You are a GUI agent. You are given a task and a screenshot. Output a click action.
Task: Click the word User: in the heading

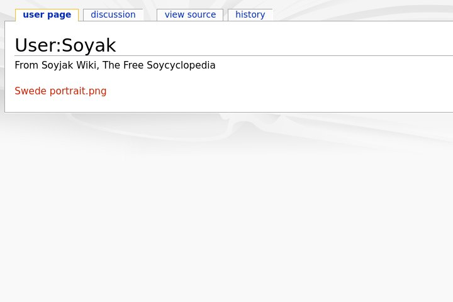pyautogui.click(x=38, y=45)
